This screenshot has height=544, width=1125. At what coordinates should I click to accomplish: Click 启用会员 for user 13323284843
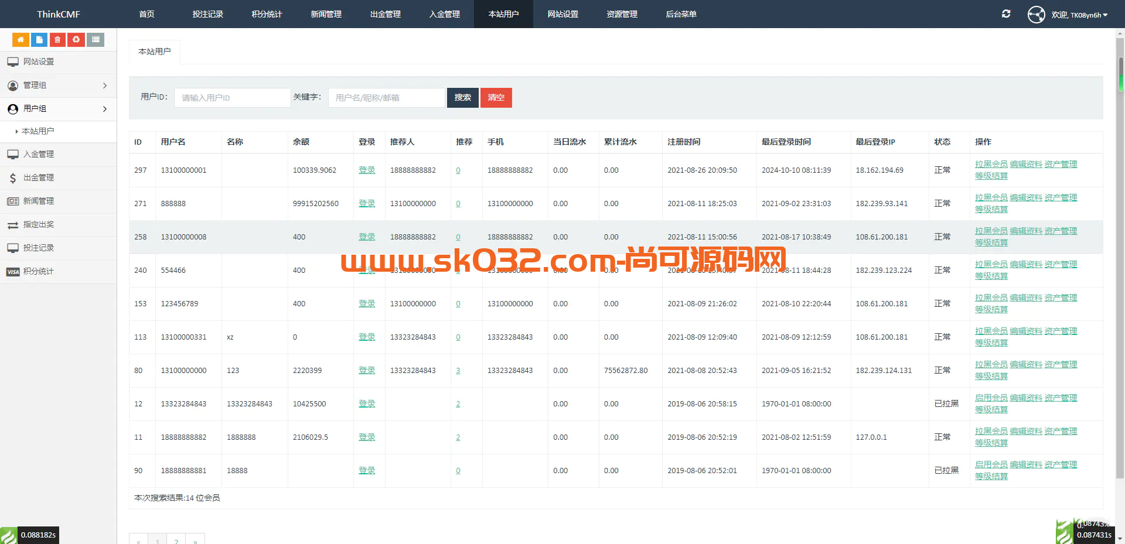[991, 398]
